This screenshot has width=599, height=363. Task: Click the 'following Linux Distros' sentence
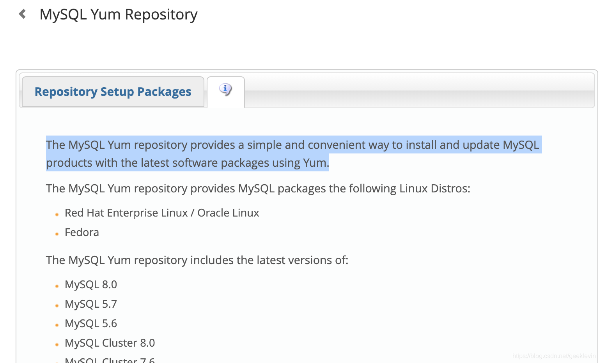coord(258,189)
